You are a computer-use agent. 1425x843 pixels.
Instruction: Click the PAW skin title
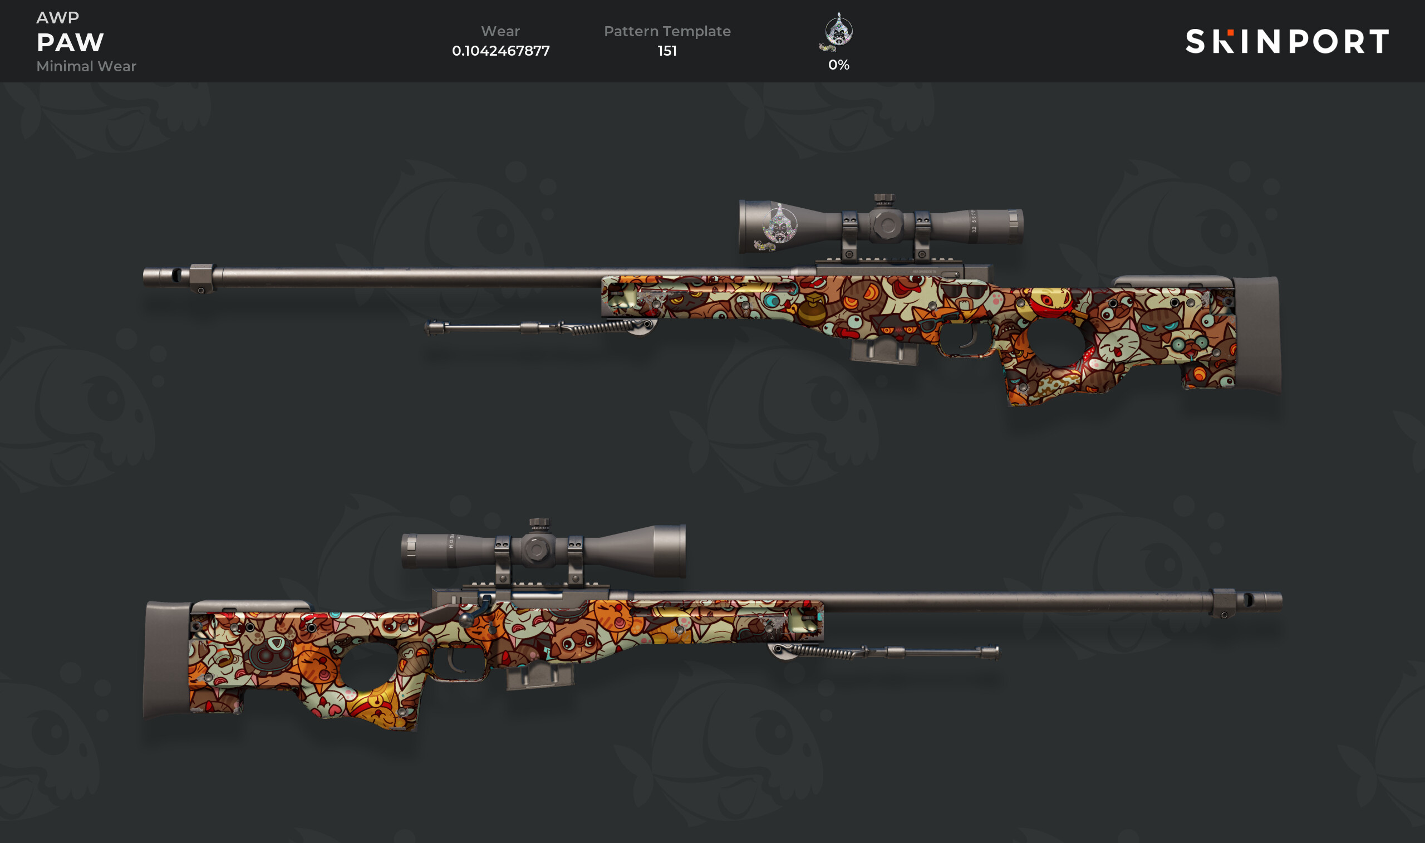point(70,42)
